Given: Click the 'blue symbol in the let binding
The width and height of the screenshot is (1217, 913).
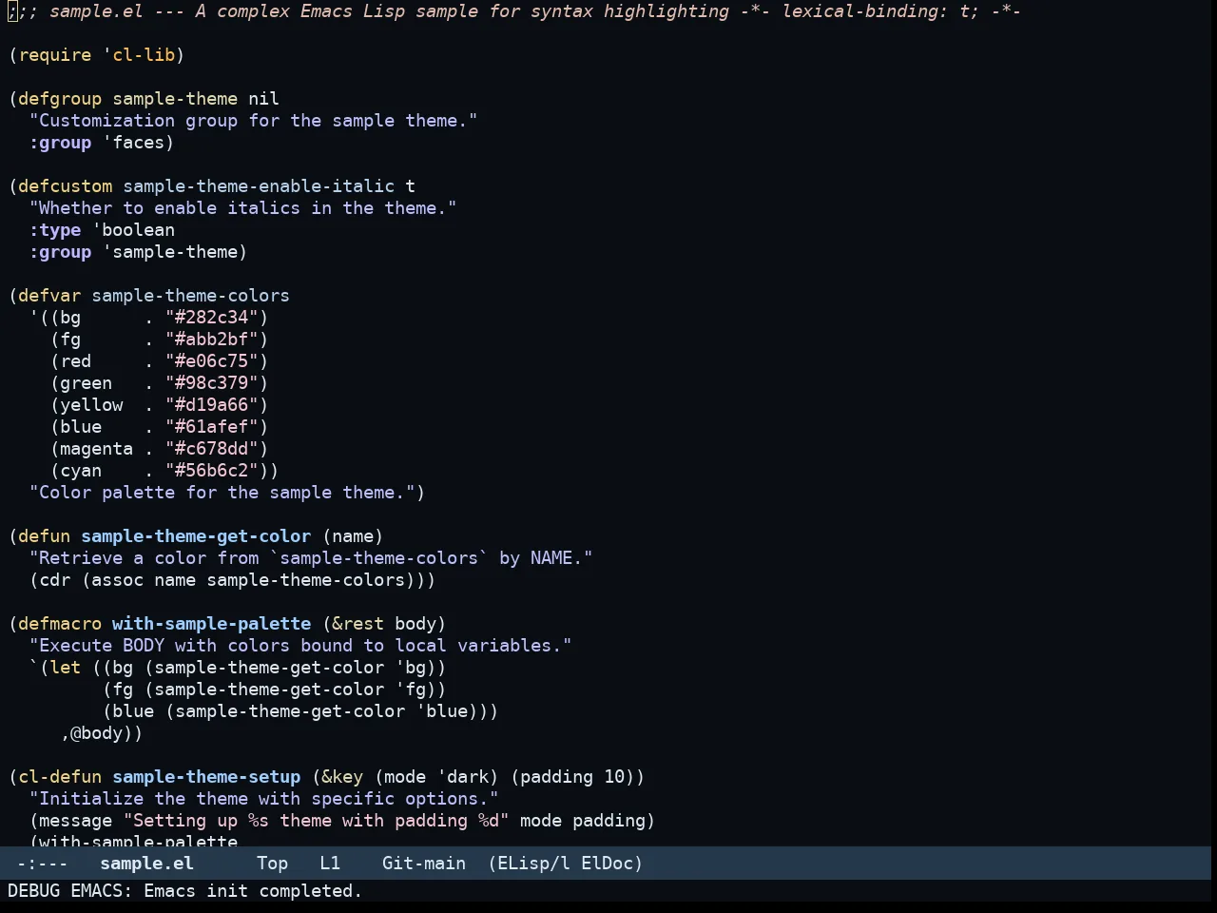Looking at the screenshot, I should pos(442,711).
